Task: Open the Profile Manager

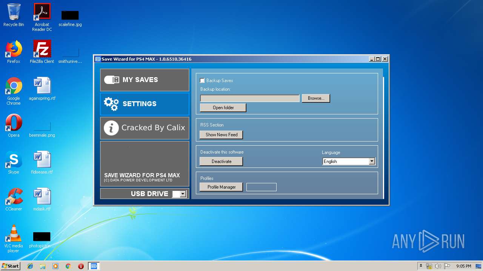Action: point(222,187)
